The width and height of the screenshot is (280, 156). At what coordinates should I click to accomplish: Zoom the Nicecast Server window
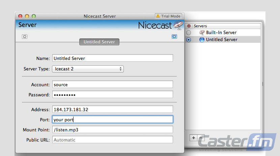pos(34,16)
